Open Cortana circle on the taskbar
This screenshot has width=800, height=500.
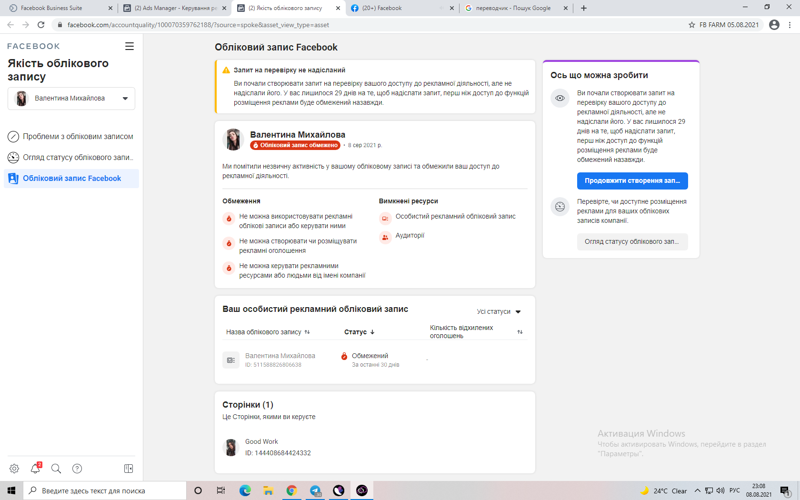tap(198, 490)
